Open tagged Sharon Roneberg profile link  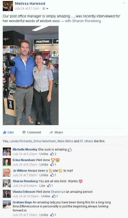86,21
